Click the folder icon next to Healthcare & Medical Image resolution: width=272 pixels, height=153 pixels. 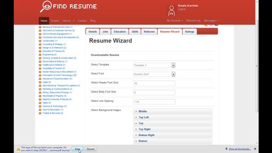(x=40, y=65)
